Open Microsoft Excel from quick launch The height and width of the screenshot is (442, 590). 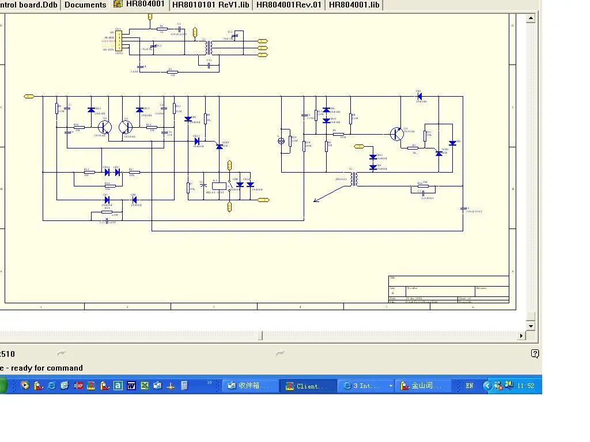click(145, 386)
